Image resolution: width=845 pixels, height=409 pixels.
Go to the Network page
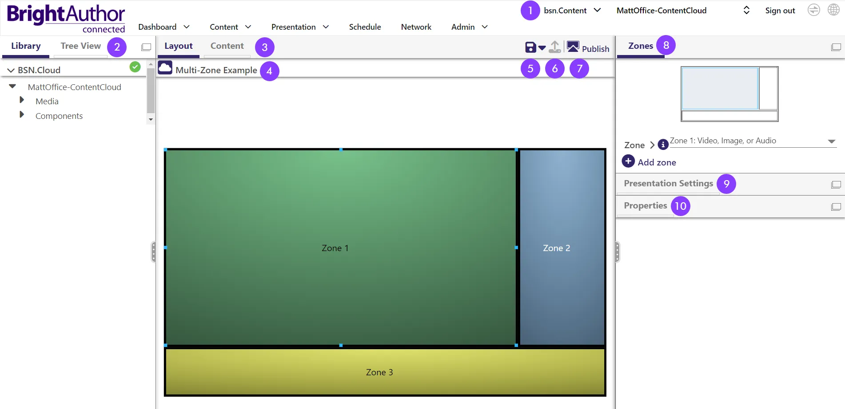point(416,27)
